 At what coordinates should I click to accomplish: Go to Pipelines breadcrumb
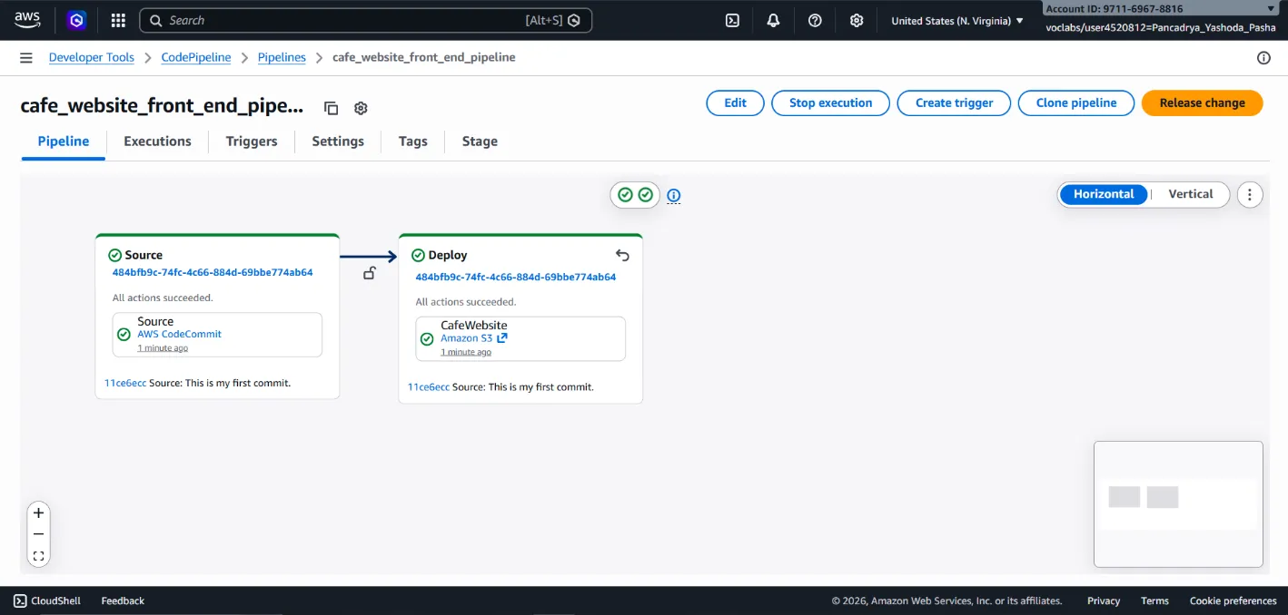pyautogui.click(x=282, y=57)
